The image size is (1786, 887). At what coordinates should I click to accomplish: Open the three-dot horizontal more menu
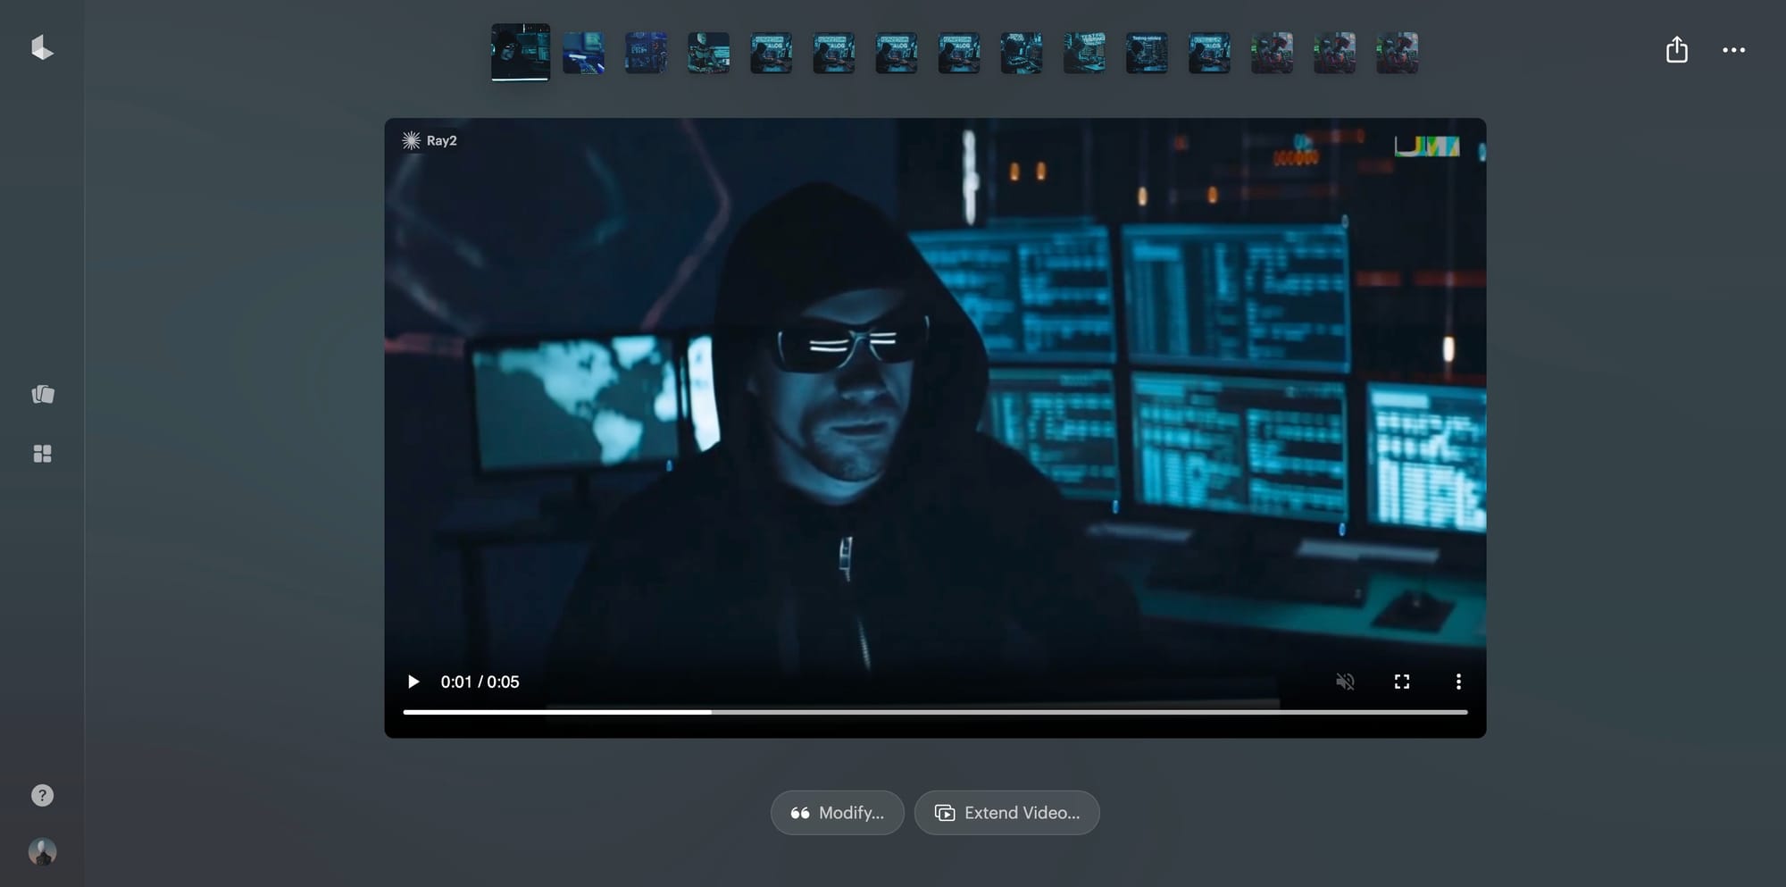click(x=1733, y=50)
